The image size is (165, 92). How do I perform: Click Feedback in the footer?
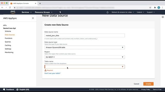pyautogui.click(x=10, y=89)
